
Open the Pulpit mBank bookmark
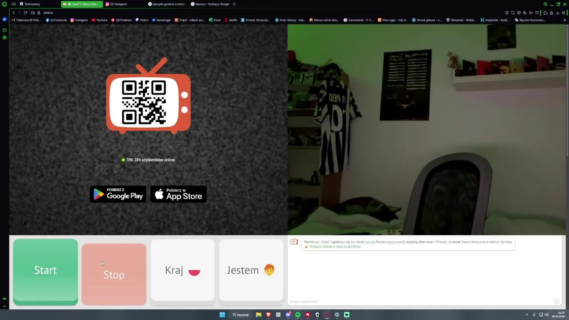click(190, 20)
